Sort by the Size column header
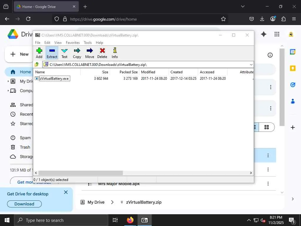 [95, 72]
